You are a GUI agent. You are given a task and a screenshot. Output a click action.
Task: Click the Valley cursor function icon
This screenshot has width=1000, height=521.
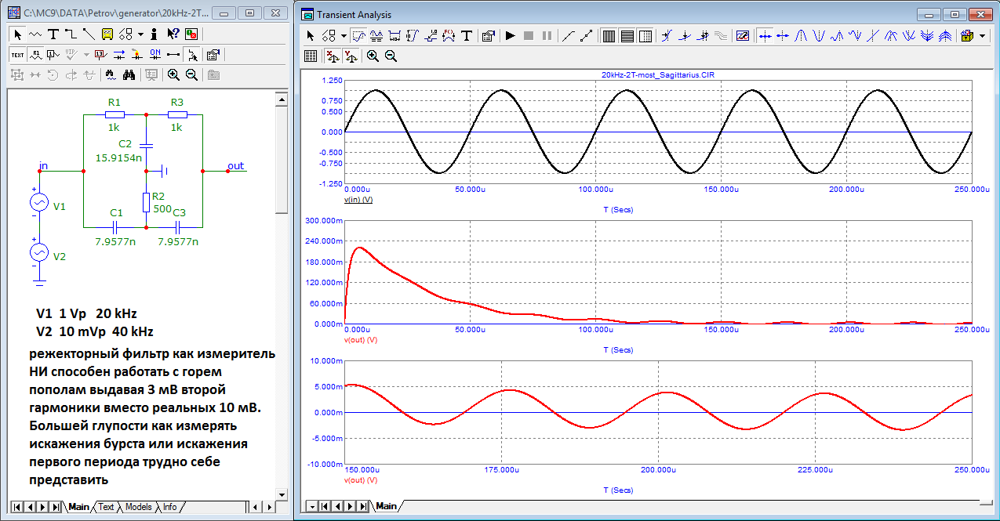(820, 35)
